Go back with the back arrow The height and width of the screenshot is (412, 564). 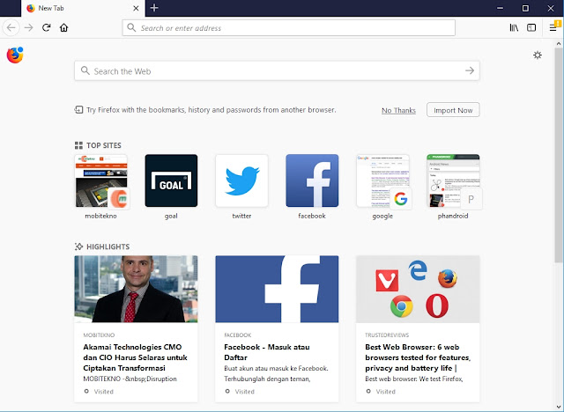click(11, 27)
